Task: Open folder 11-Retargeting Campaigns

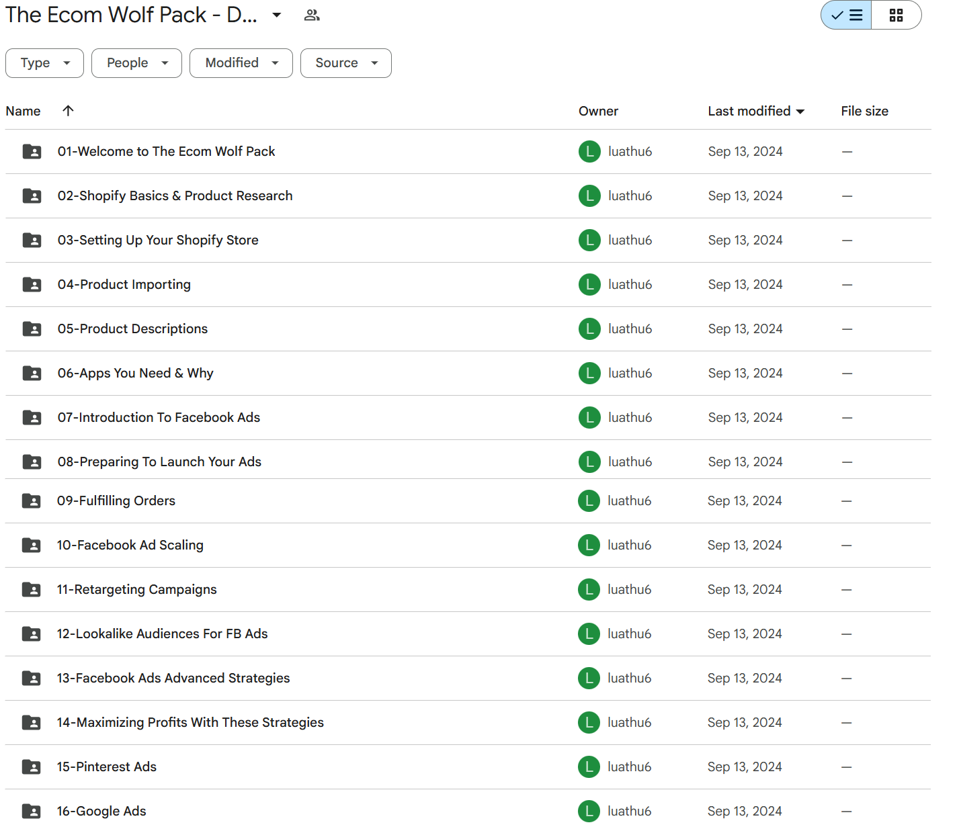Action: click(136, 589)
